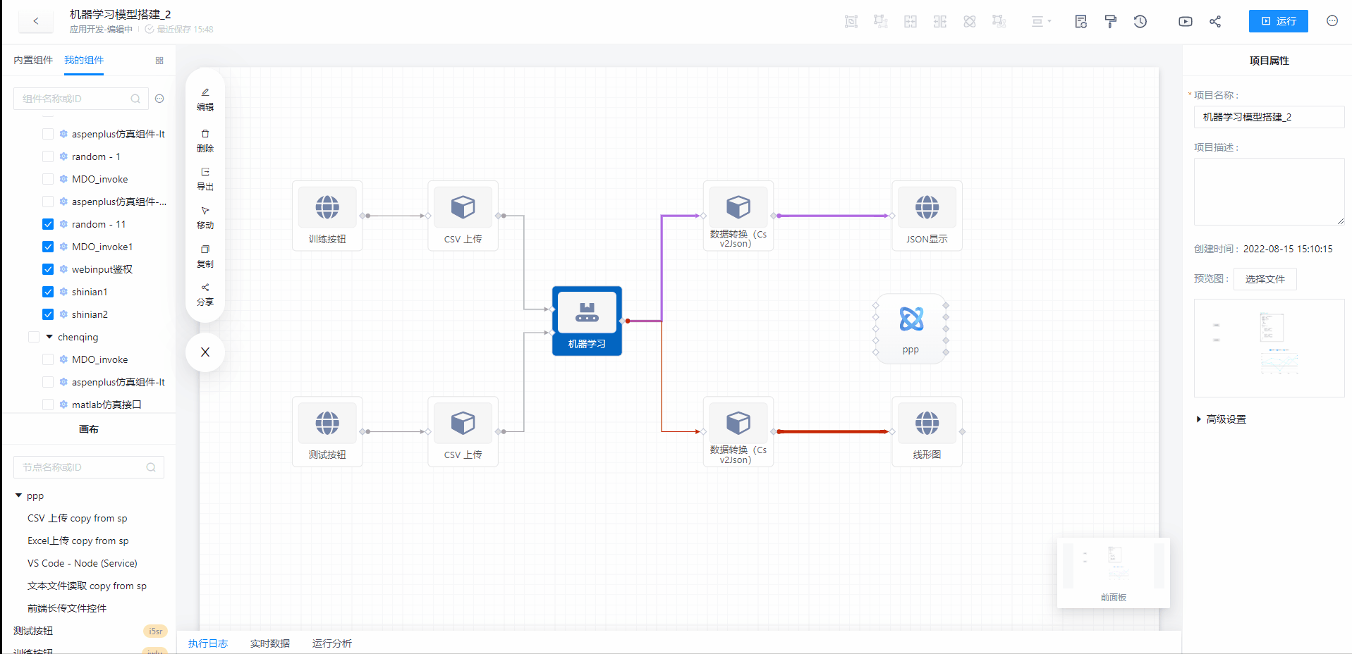This screenshot has width=1352, height=654.
Task: Check the MDO_invoke checkbox under chenqing
Action: coord(48,359)
